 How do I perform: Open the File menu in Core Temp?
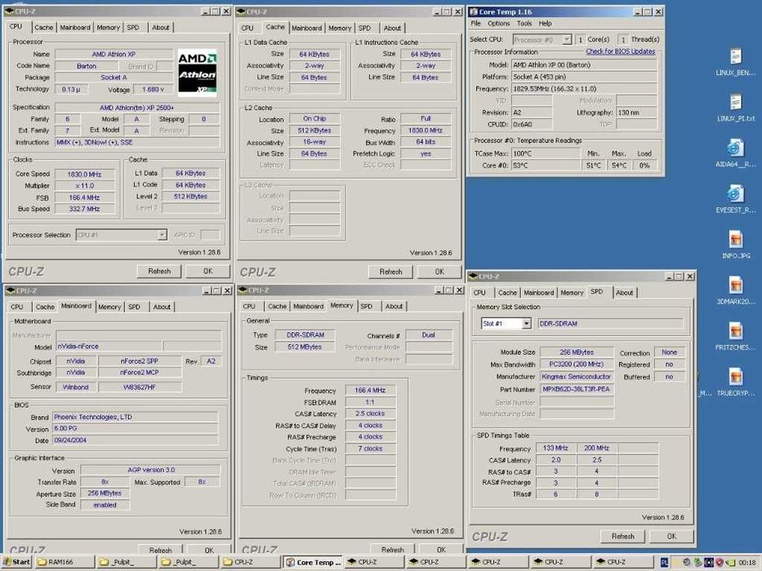click(476, 24)
